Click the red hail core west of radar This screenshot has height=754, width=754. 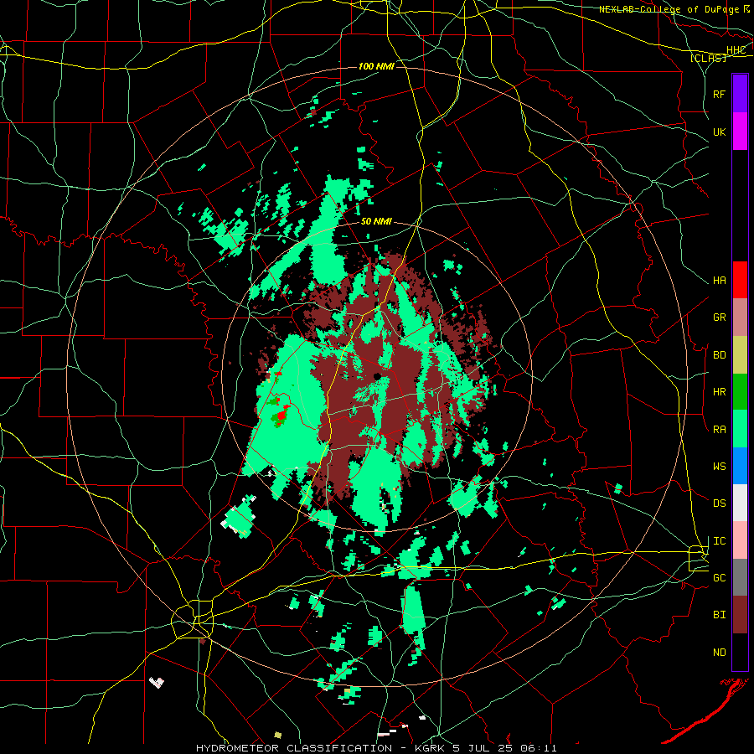tap(281, 414)
